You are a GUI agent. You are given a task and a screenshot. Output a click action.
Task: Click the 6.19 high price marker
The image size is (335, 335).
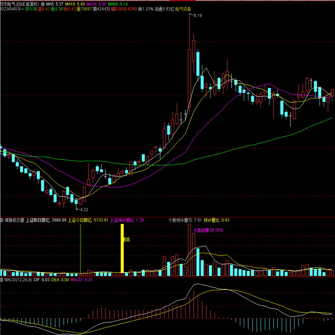(x=198, y=15)
